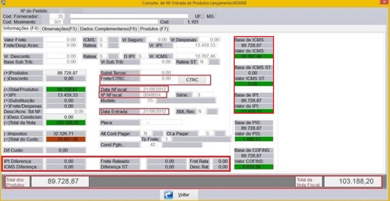Click the Tp.Frete field showing 1

[168, 139]
